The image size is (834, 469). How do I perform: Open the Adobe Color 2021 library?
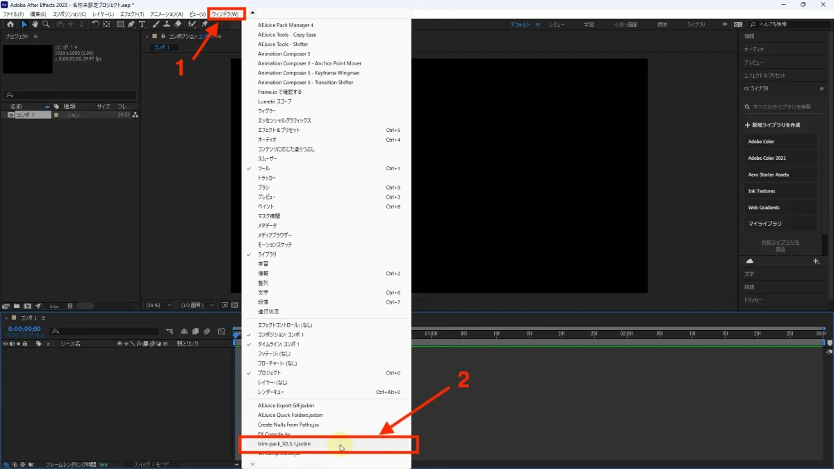[x=780, y=158]
